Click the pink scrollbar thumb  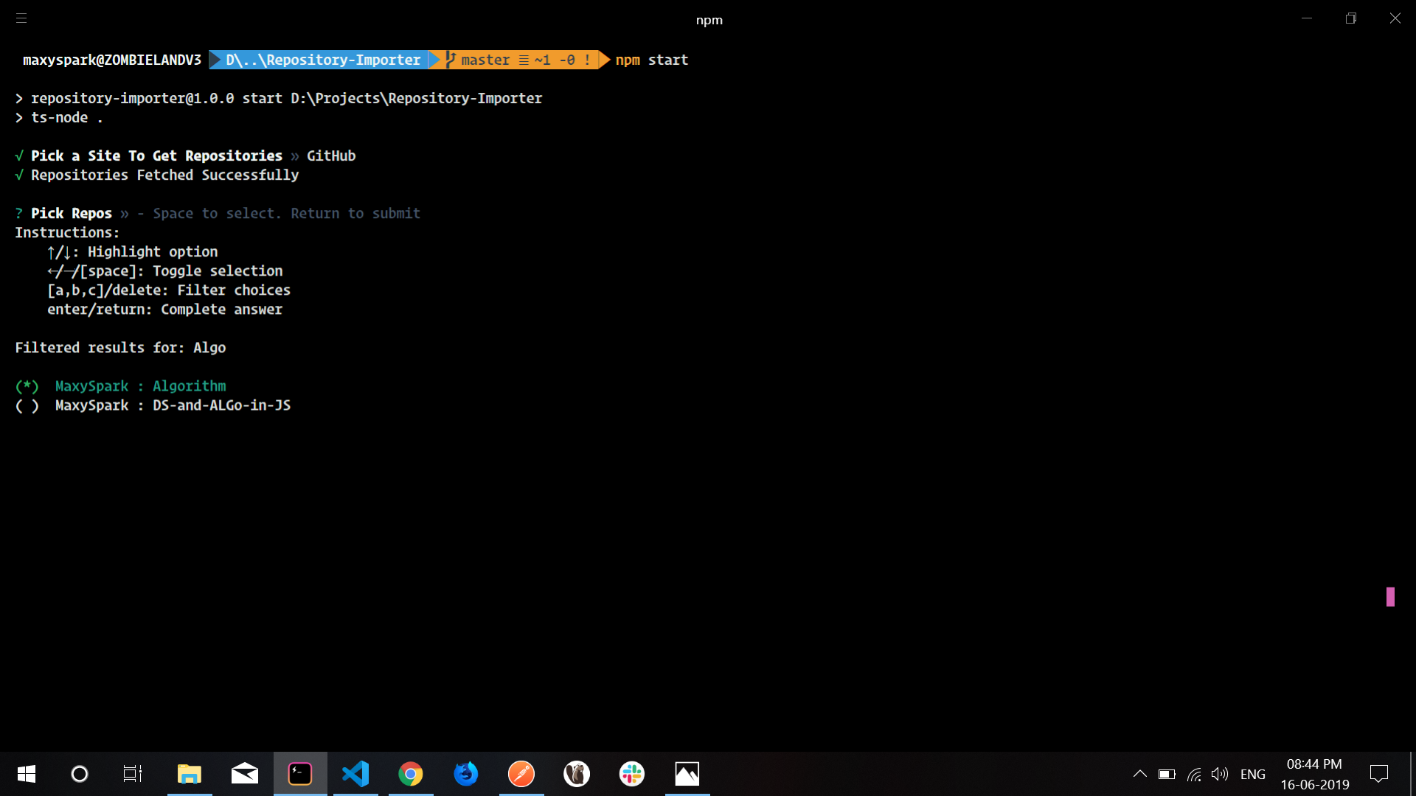(1390, 596)
